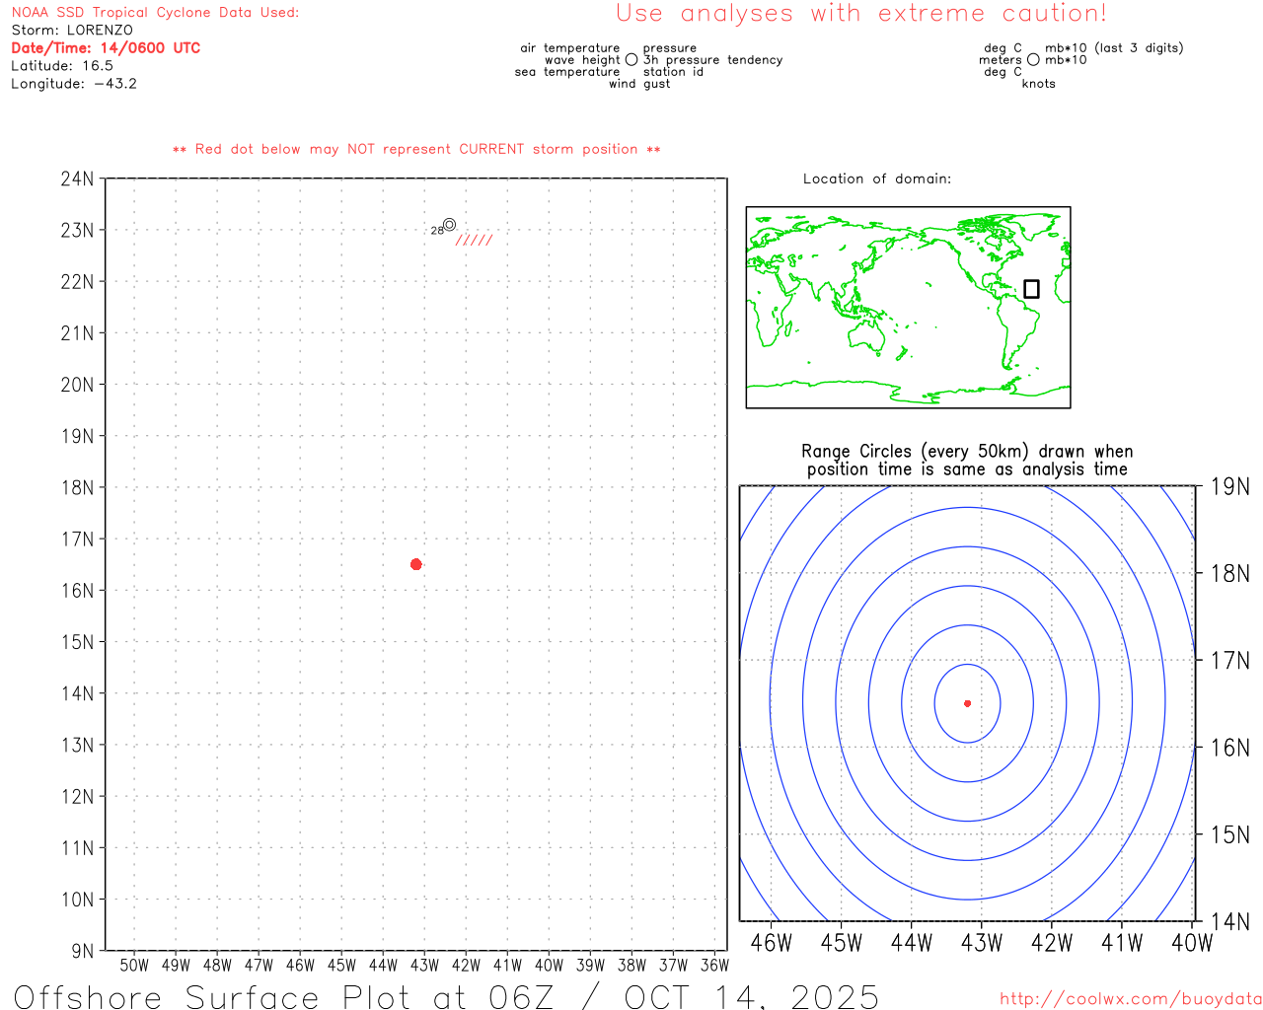Image resolution: width=1263 pixels, height=1010 pixels.
Task: Click the red Date/Time 14/0600 UTC text
Action: (106, 48)
